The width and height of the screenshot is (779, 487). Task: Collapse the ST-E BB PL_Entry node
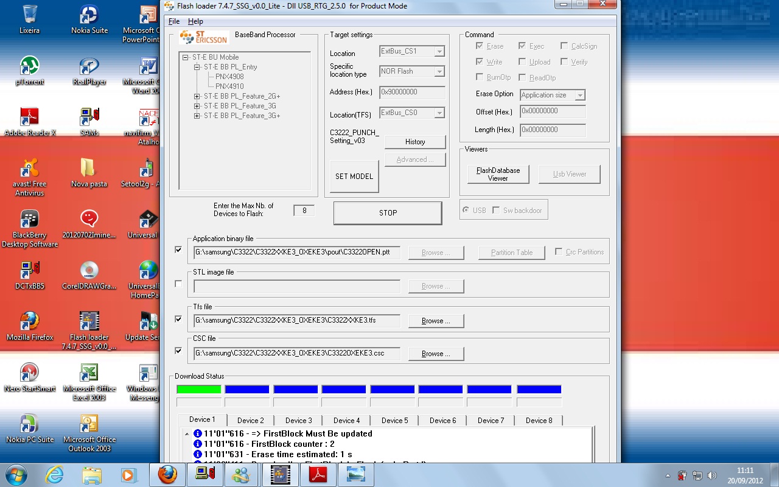tap(197, 67)
